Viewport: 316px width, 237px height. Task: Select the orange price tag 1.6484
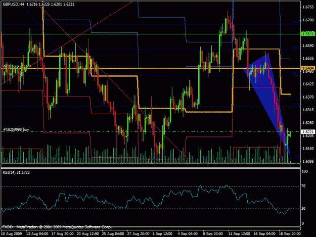[308, 68]
